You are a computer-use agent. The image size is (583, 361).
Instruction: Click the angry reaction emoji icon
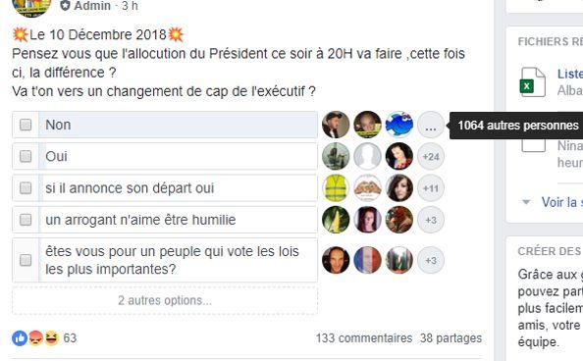point(35,338)
